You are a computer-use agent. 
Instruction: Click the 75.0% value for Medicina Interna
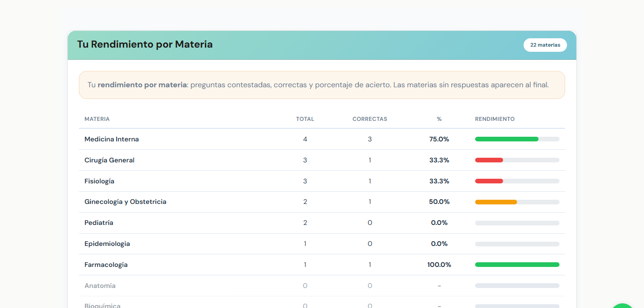click(x=439, y=139)
